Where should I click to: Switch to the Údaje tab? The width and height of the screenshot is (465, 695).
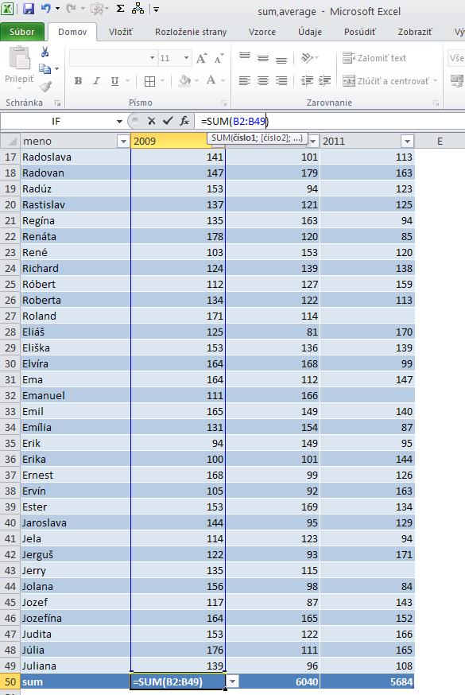tap(310, 32)
